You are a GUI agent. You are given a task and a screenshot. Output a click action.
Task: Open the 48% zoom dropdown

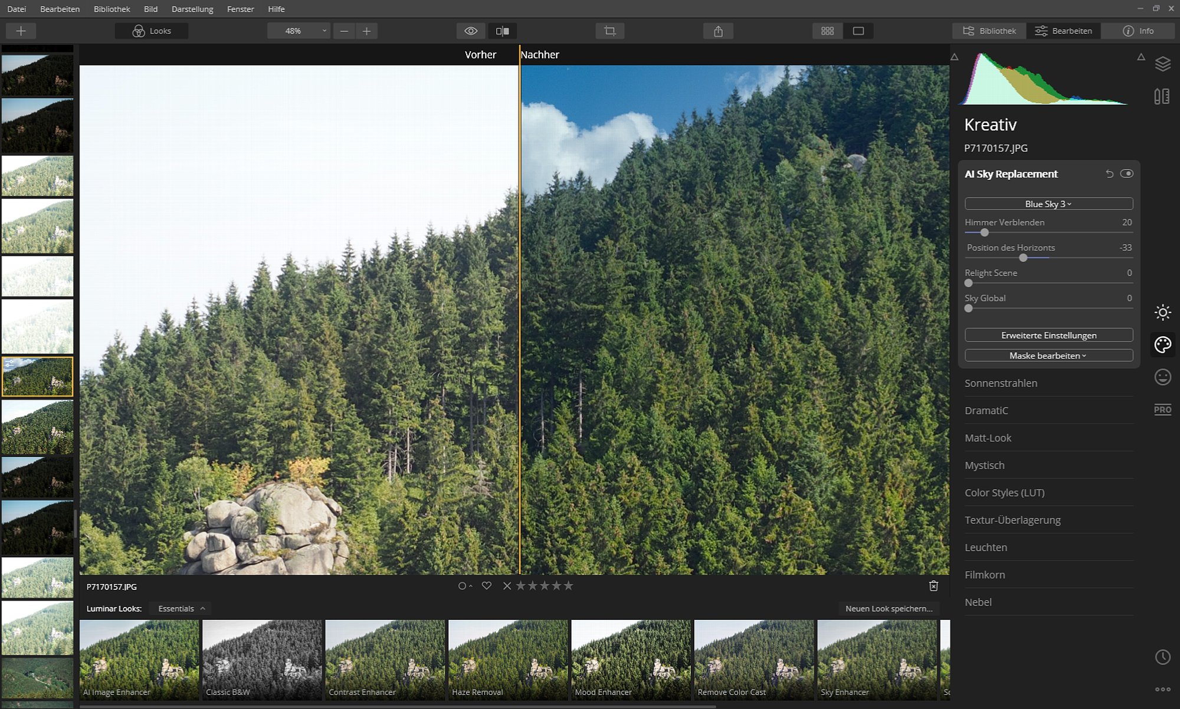299,31
